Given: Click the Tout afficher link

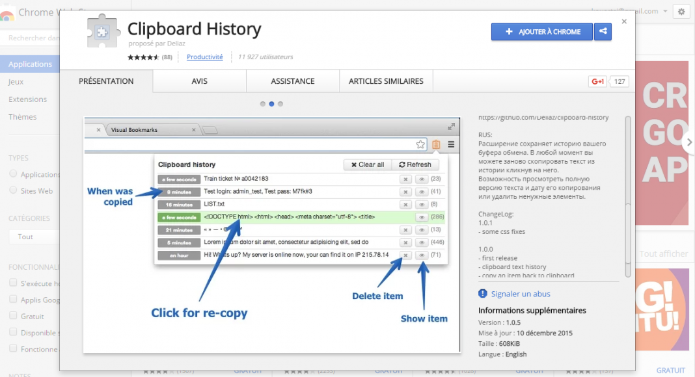Looking at the screenshot, I should (664, 254).
